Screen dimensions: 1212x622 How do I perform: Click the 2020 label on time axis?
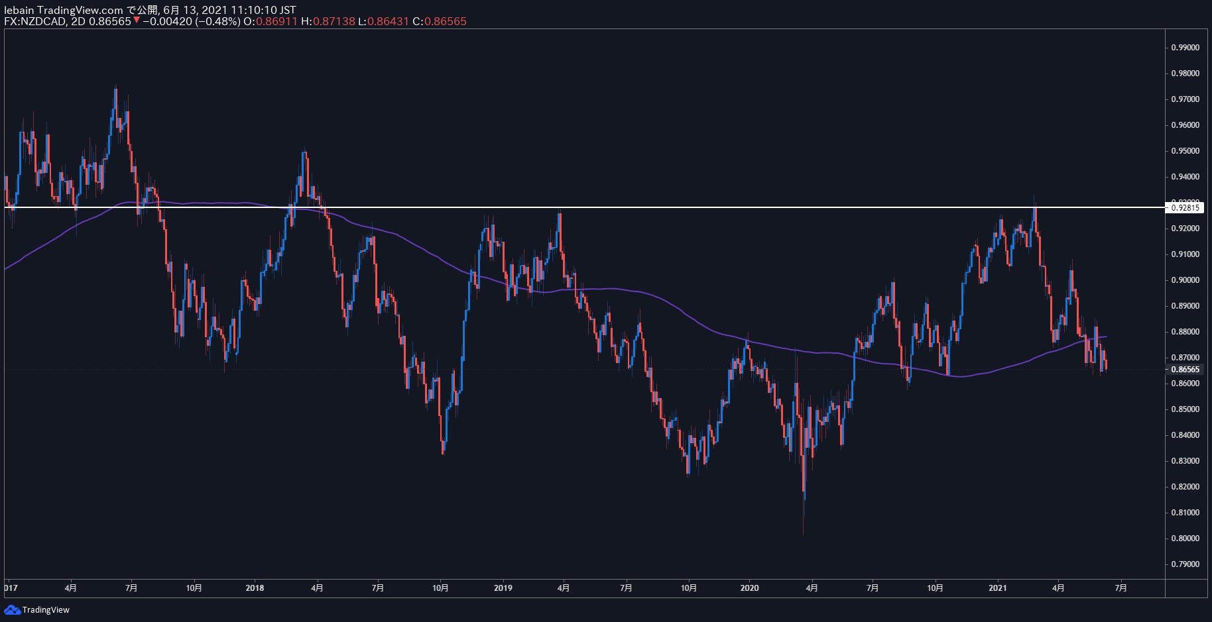[x=749, y=588]
